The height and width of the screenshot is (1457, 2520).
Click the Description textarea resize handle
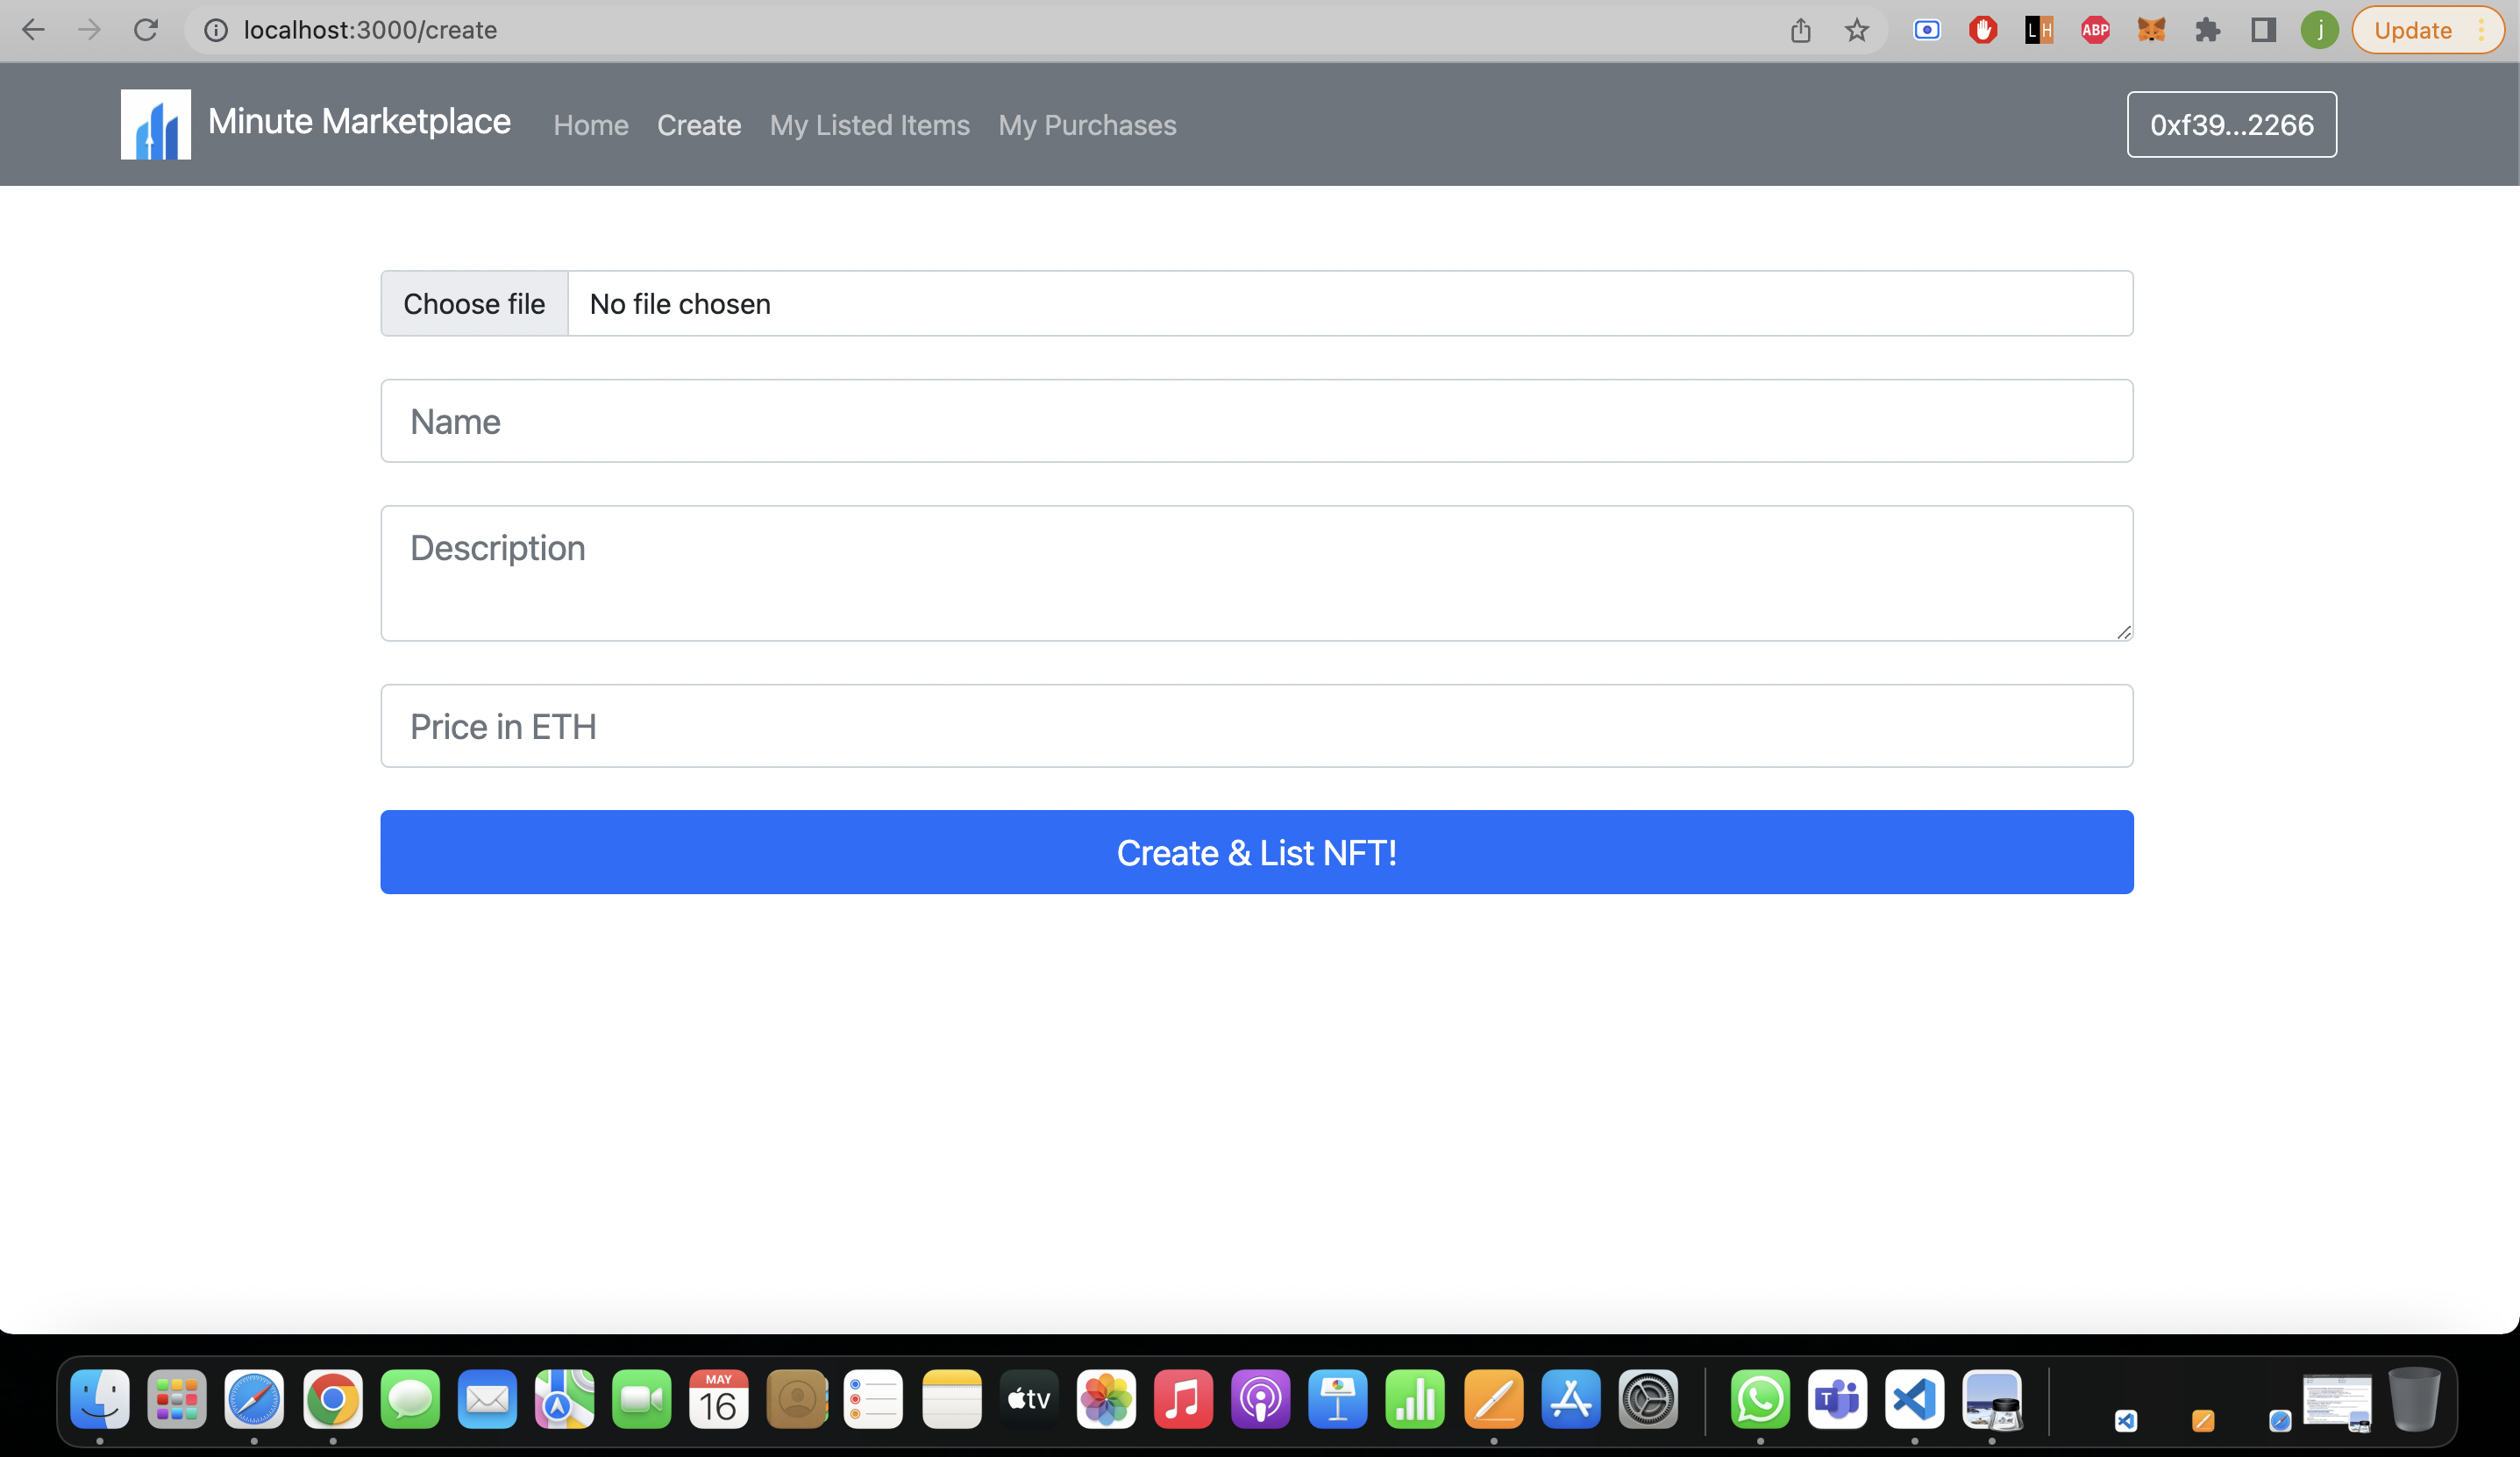point(2123,632)
